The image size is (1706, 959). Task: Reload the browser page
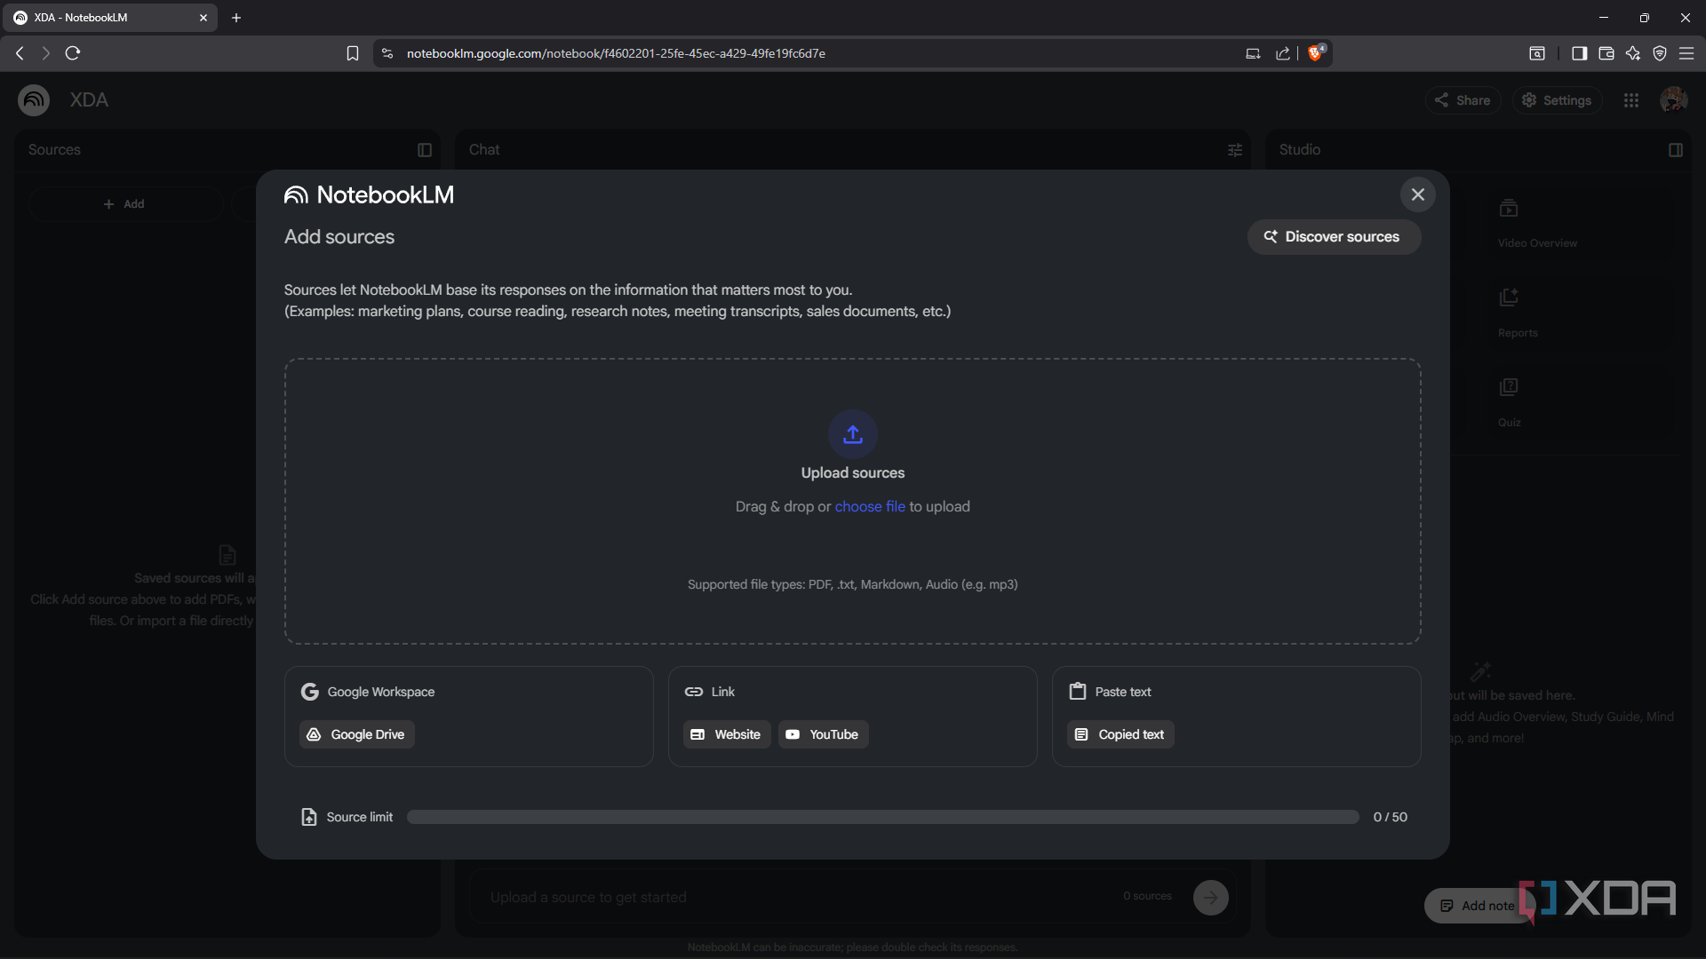(73, 53)
